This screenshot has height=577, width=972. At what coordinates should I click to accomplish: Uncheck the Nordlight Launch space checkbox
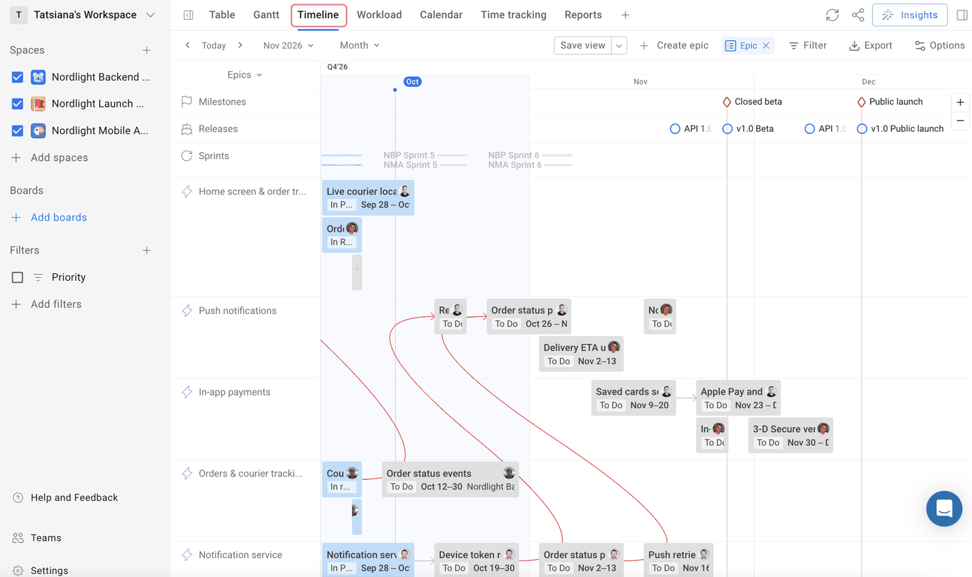pos(17,104)
